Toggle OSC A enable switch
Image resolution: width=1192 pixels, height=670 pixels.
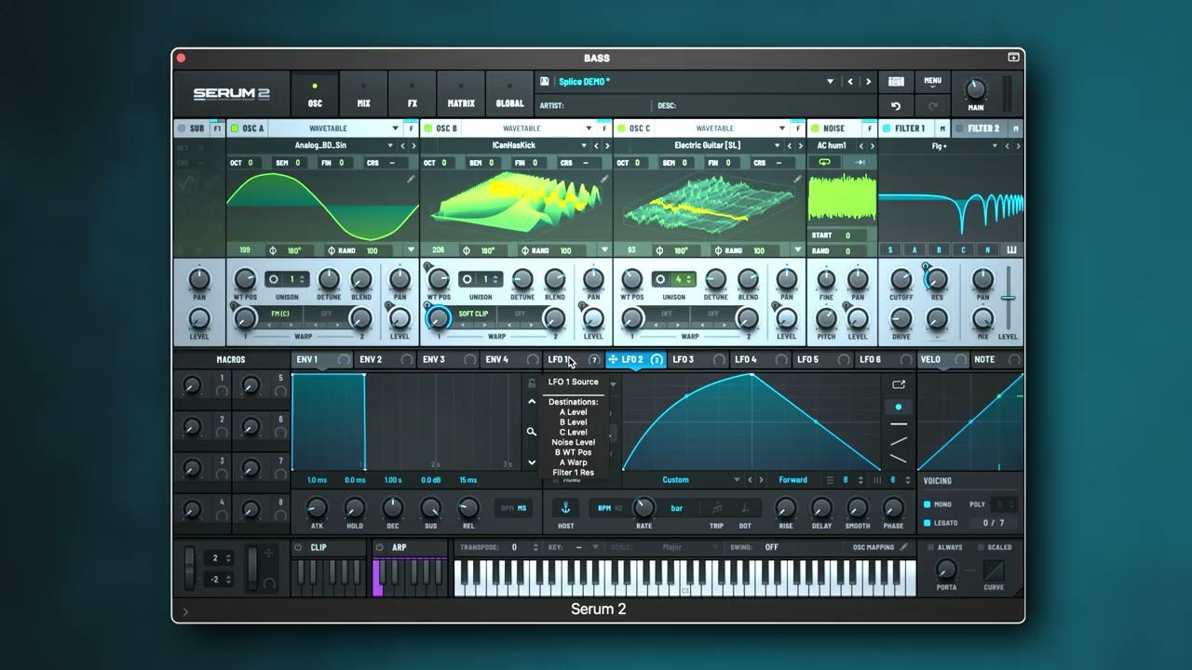[x=235, y=128]
